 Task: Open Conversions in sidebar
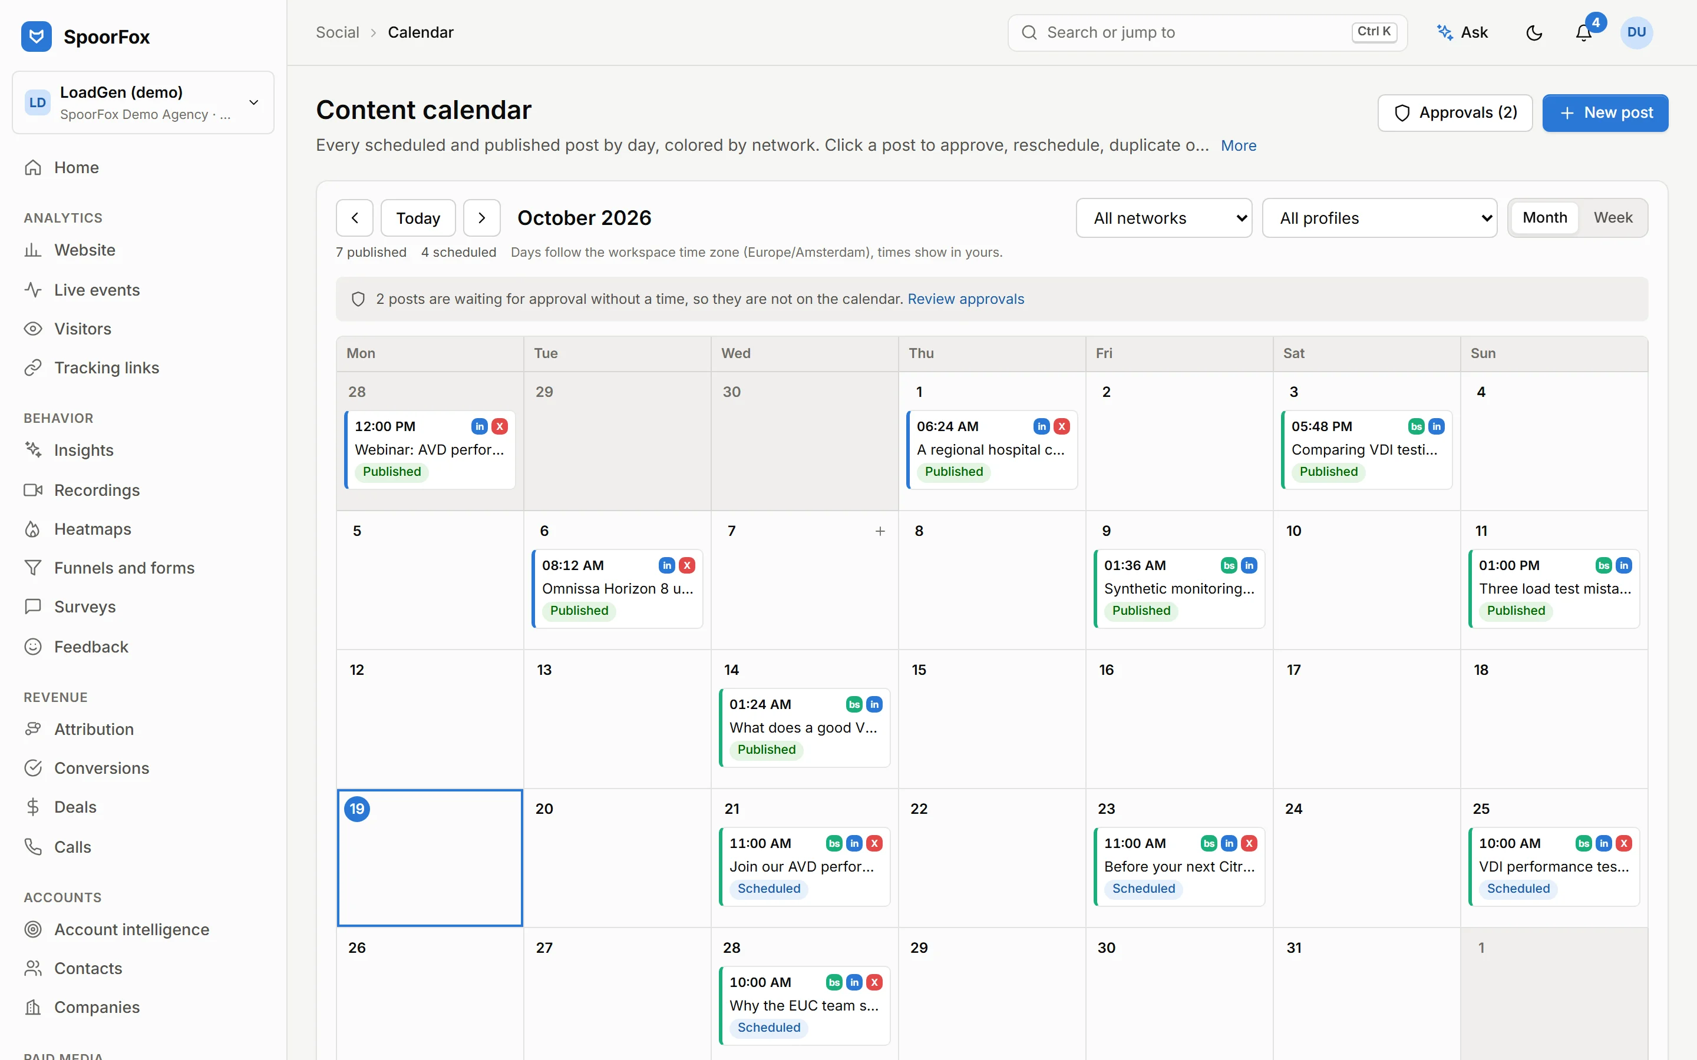pyautogui.click(x=143, y=768)
